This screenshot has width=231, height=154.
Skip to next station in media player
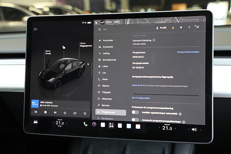(x=55, y=113)
